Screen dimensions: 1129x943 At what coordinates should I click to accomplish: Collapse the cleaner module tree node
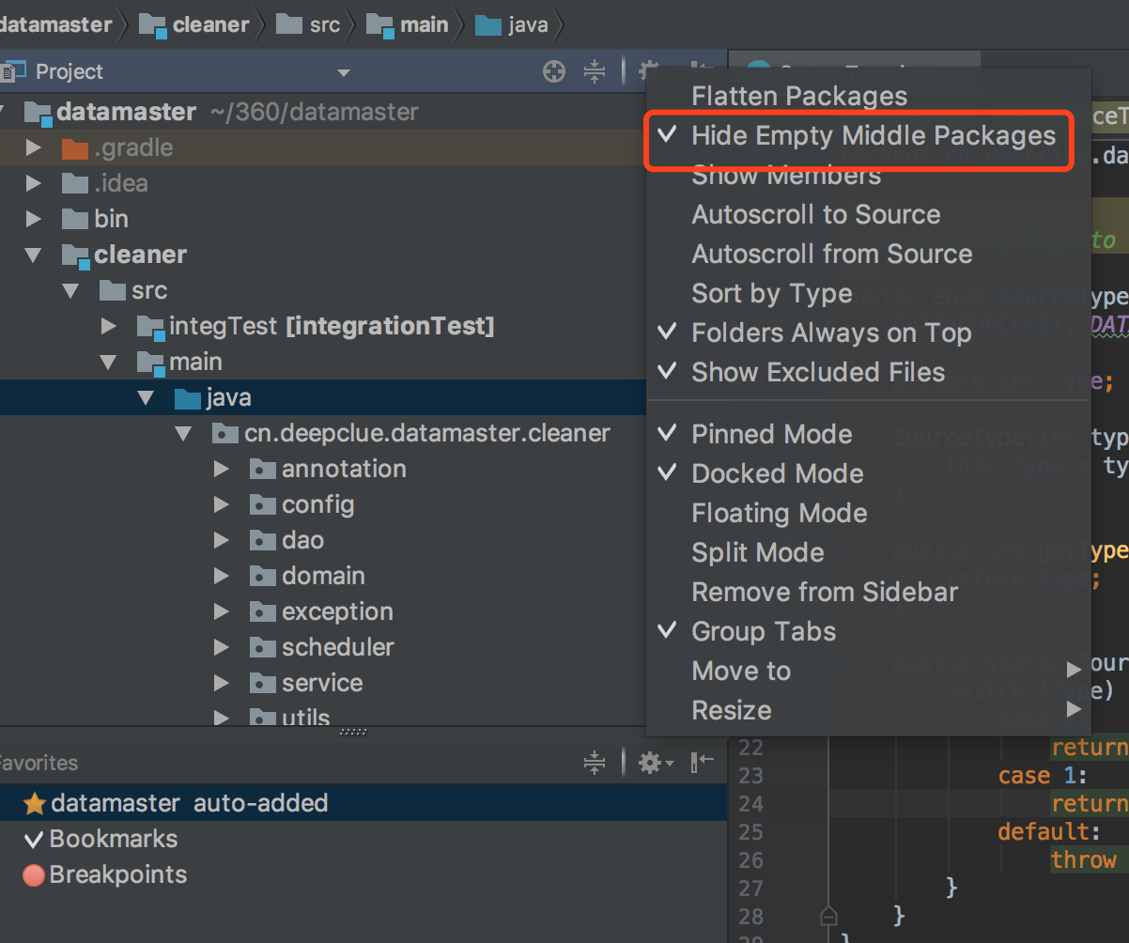point(34,255)
